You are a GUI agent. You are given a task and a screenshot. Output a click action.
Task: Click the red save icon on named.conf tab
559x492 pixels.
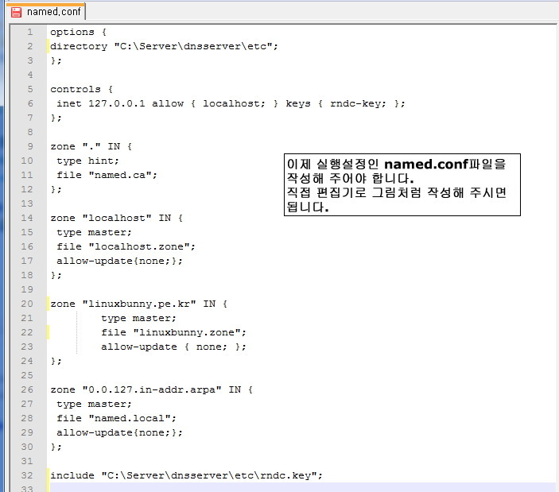(x=16, y=12)
